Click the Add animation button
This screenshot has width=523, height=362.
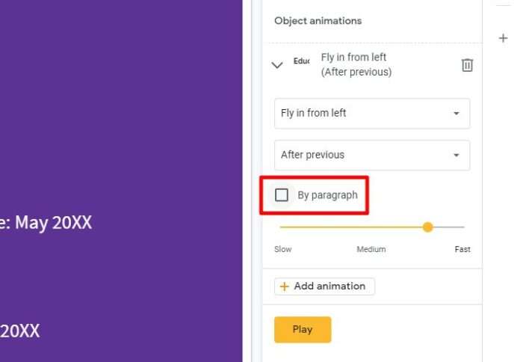click(x=324, y=286)
